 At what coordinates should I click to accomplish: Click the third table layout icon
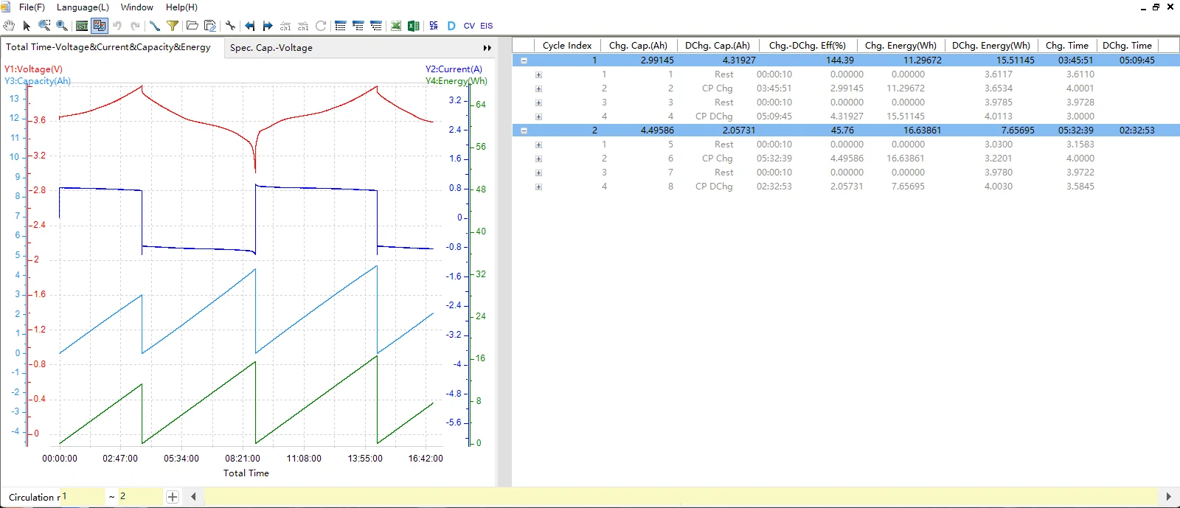376,26
